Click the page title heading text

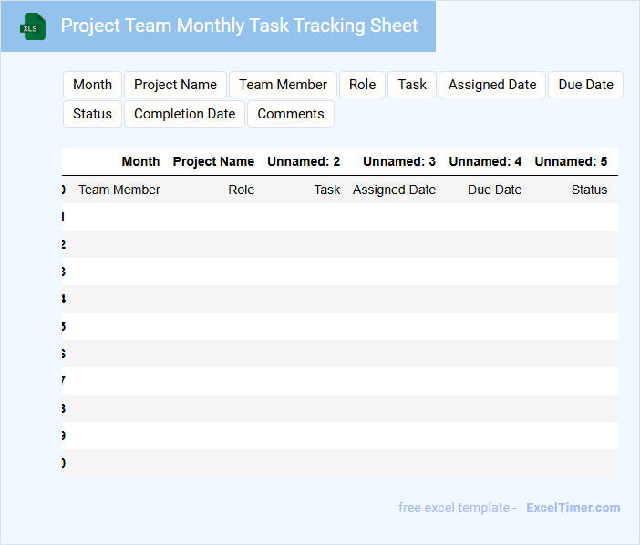239,26
